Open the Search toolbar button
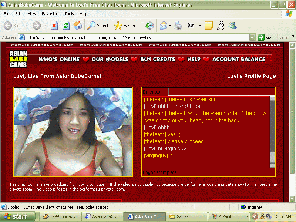 (x=98, y=26)
